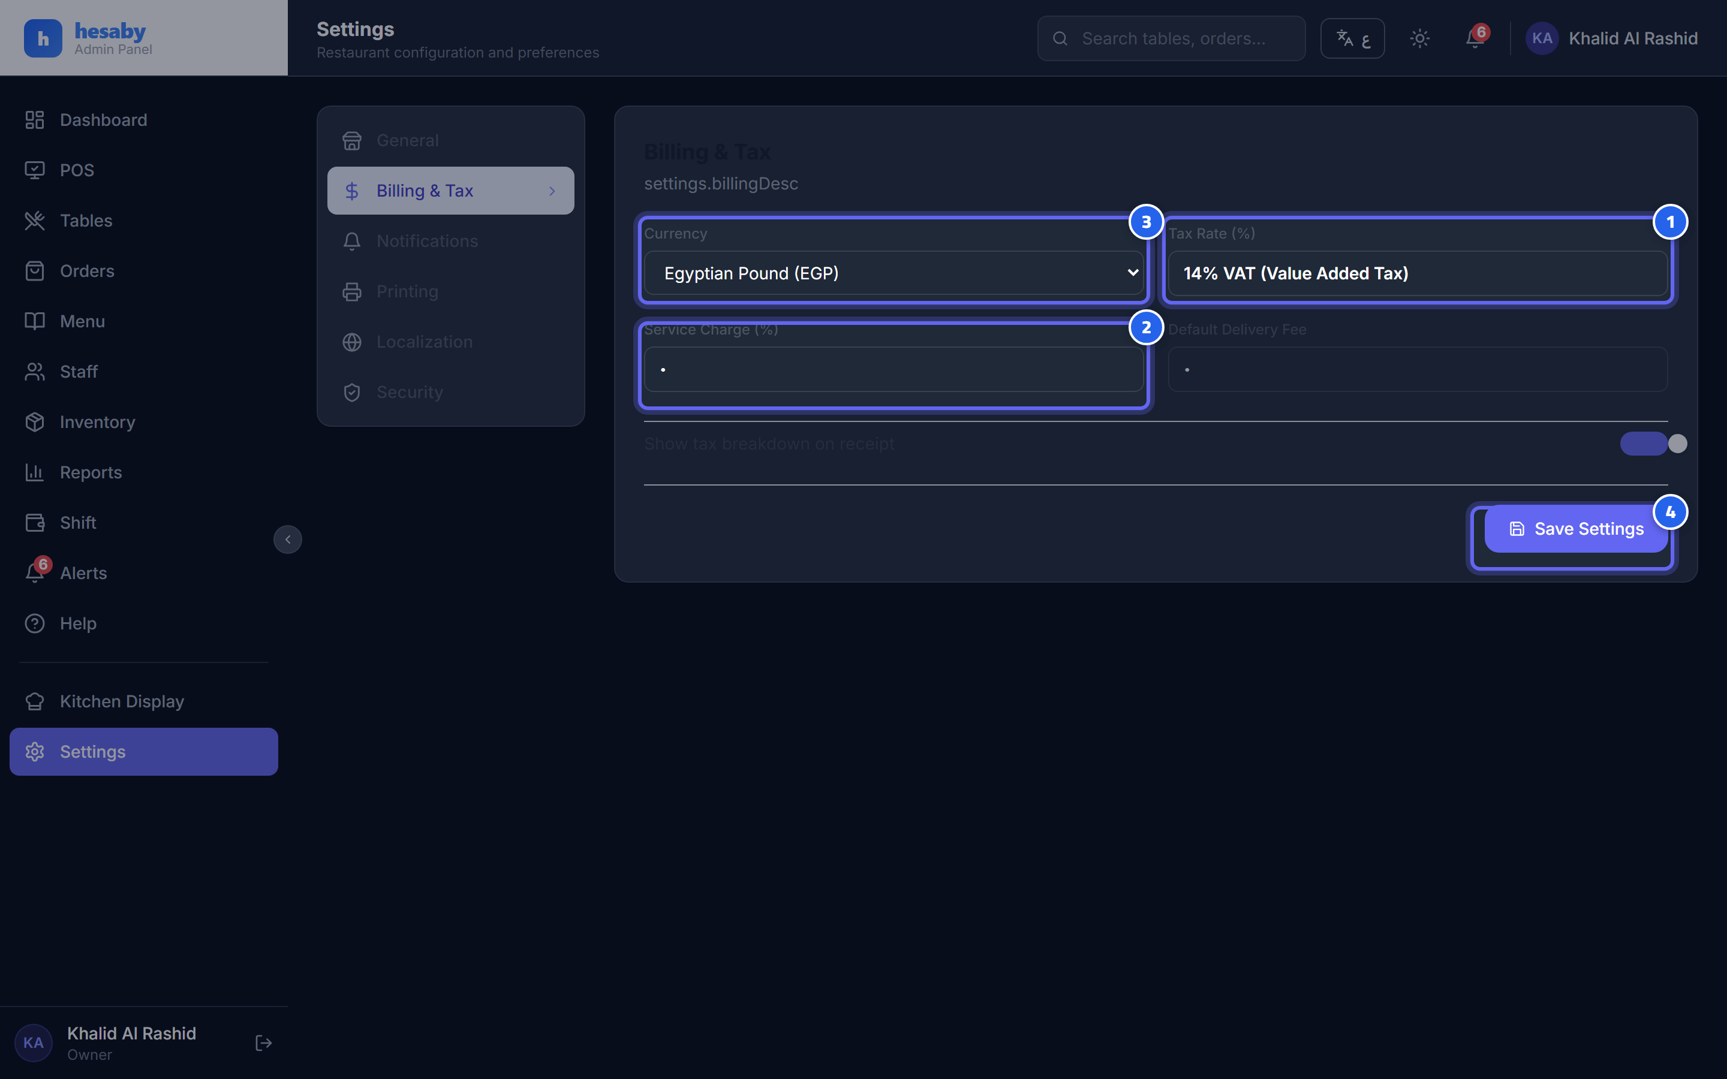1727x1079 pixels.
Task: Select the Billing & Tax settings tab
Action: [x=450, y=191]
